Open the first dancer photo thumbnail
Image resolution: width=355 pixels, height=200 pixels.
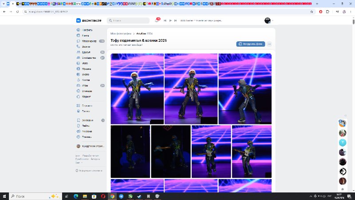[x=137, y=88]
